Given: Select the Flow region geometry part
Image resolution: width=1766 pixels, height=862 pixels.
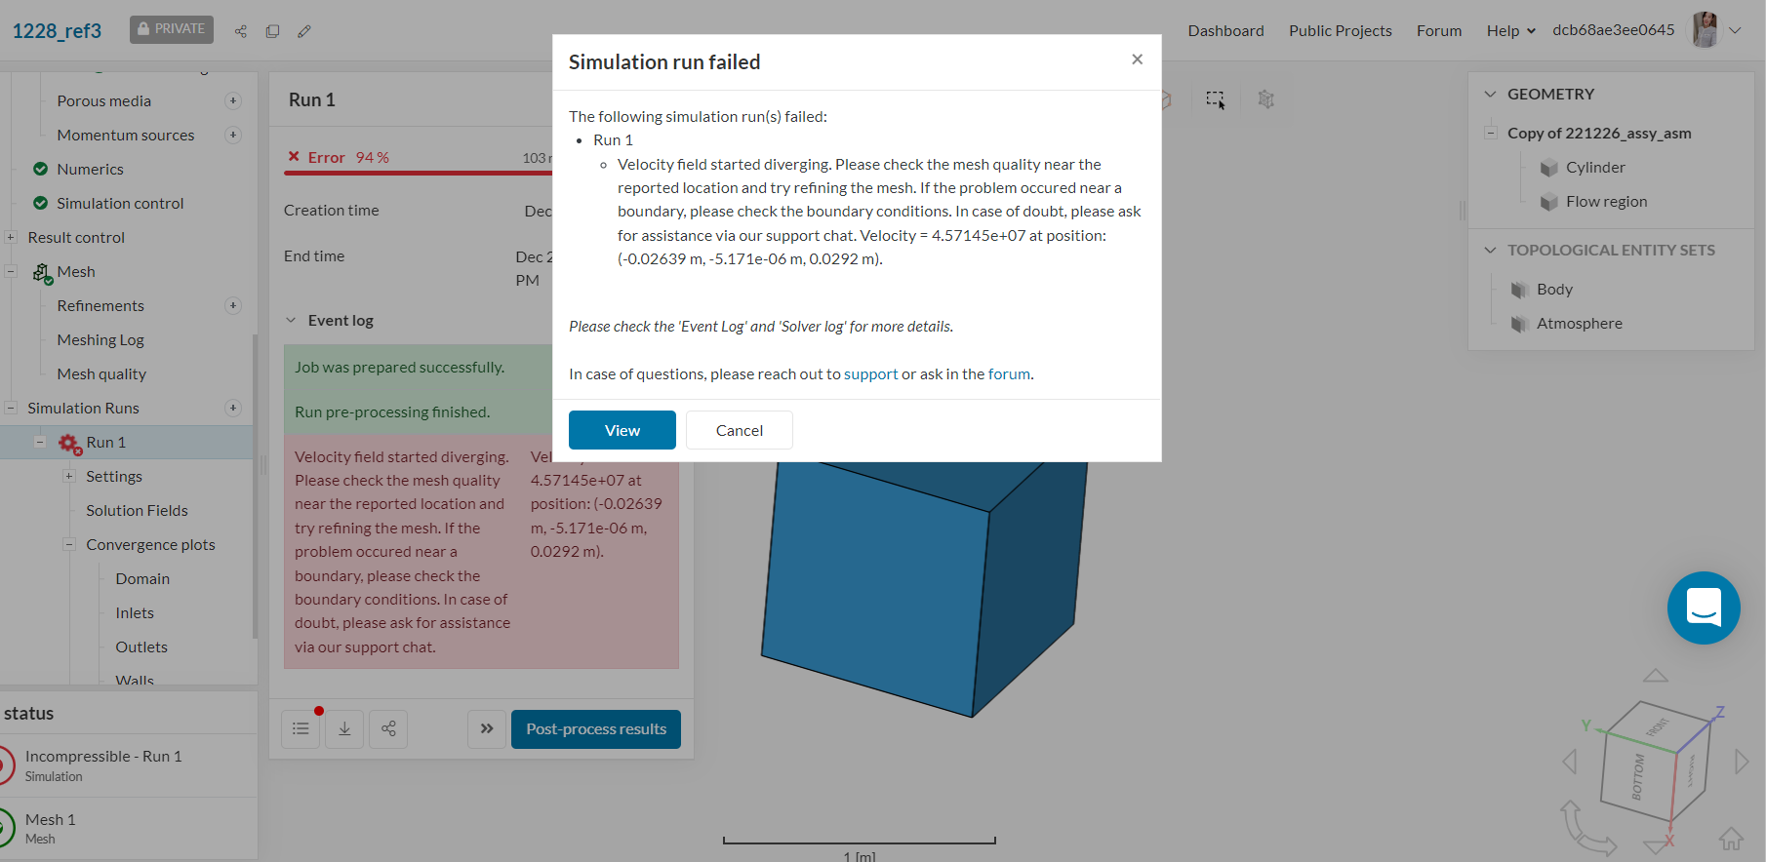Looking at the screenshot, I should [1606, 202].
